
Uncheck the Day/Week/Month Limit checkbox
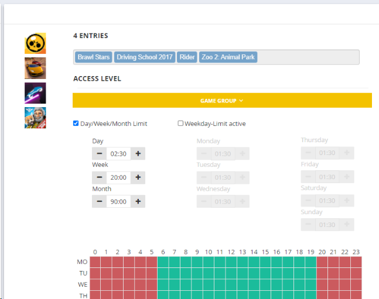click(x=76, y=123)
